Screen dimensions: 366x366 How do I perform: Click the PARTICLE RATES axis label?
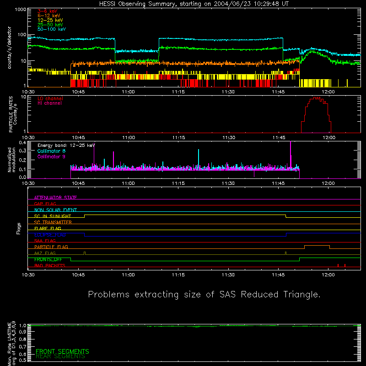pos(13,114)
